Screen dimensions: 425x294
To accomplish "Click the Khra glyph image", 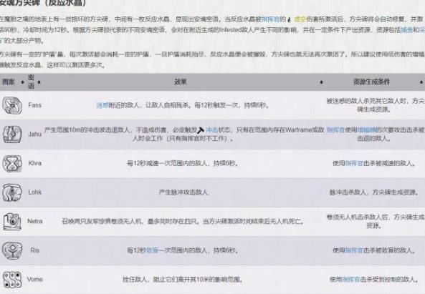I will point(12,163).
